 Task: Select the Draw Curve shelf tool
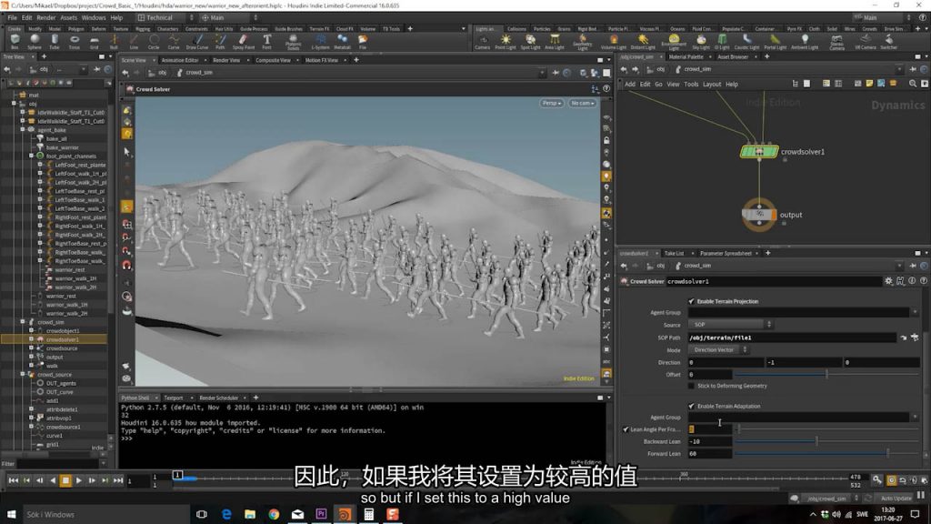(x=197, y=42)
